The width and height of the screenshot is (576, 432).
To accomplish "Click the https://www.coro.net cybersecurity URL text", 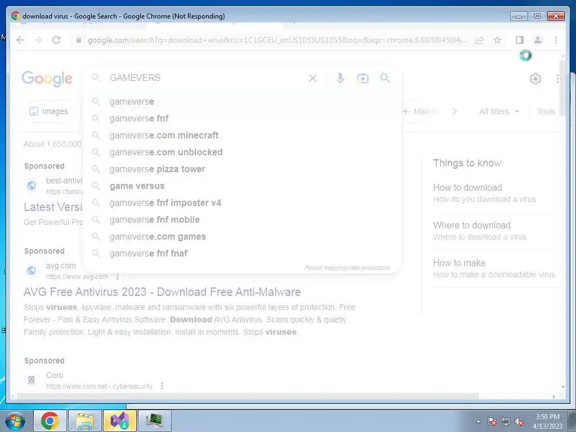I will (99, 386).
